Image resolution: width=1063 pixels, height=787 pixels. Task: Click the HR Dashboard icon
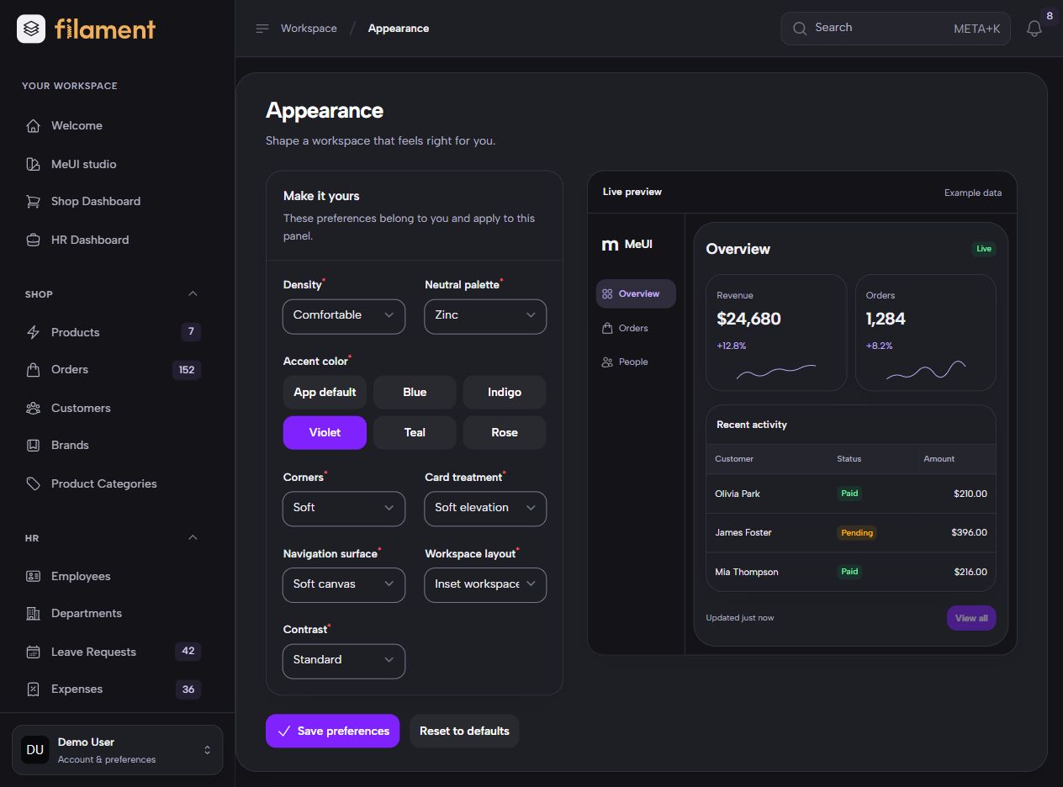(x=34, y=240)
